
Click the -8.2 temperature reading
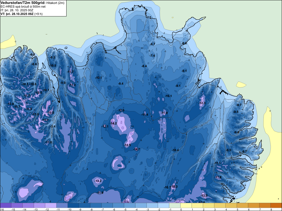point(52,57)
